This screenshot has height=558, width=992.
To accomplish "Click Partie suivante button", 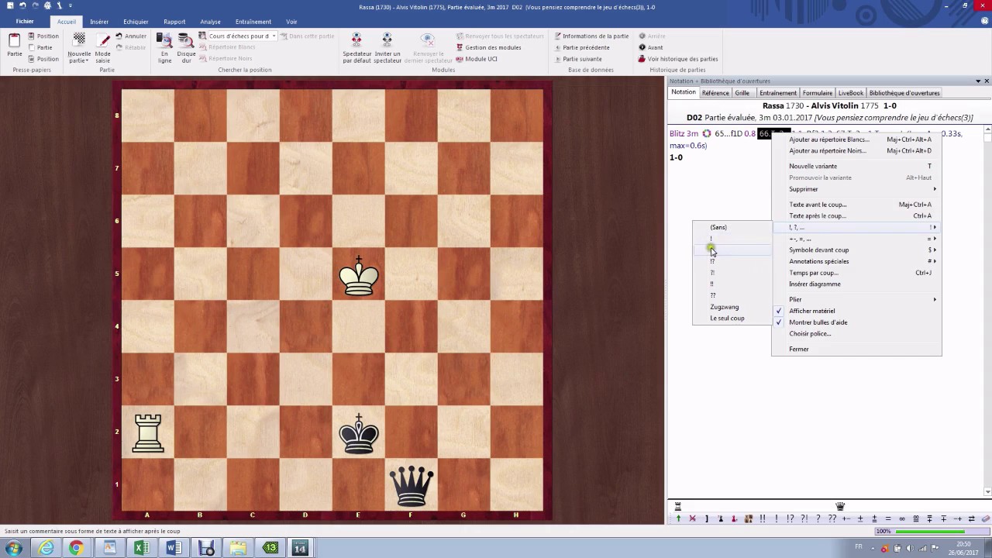I will point(577,59).
